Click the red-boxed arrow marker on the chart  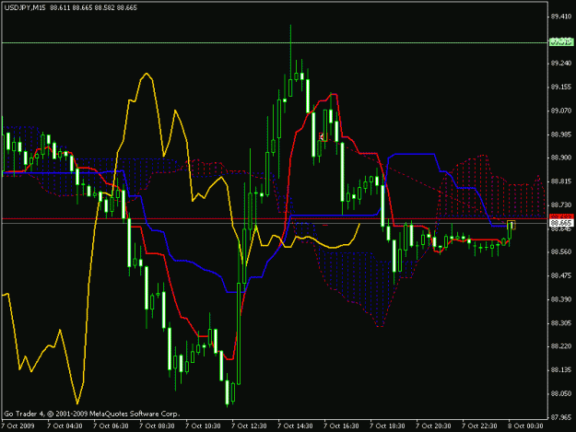click(x=322, y=136)
